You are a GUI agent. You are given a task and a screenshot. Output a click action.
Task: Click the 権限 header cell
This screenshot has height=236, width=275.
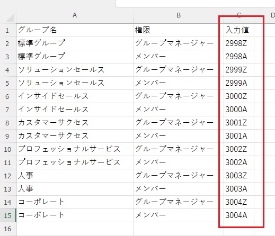coord(179,30)
